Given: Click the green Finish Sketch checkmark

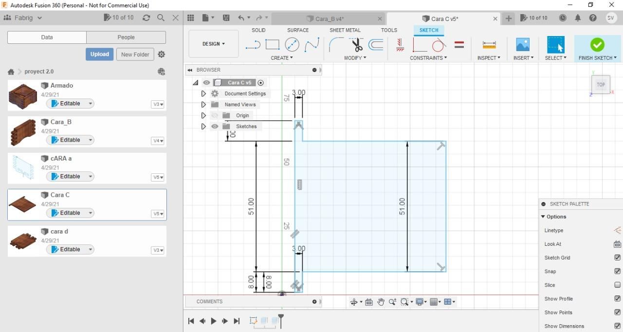Looking at the screenshot, I should click(x=597, y=45).
